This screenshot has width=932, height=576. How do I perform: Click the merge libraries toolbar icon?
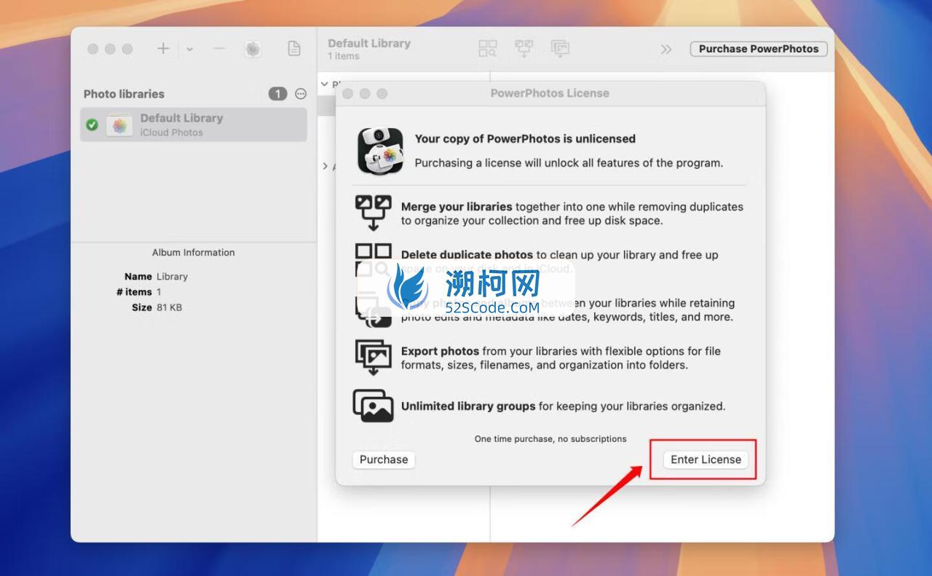point(524,49)
